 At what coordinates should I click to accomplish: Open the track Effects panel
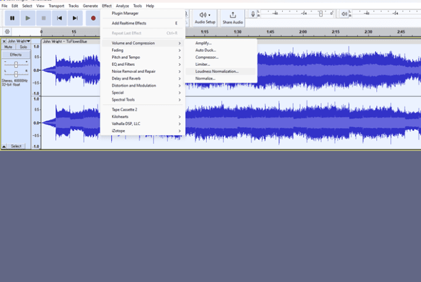16,55
